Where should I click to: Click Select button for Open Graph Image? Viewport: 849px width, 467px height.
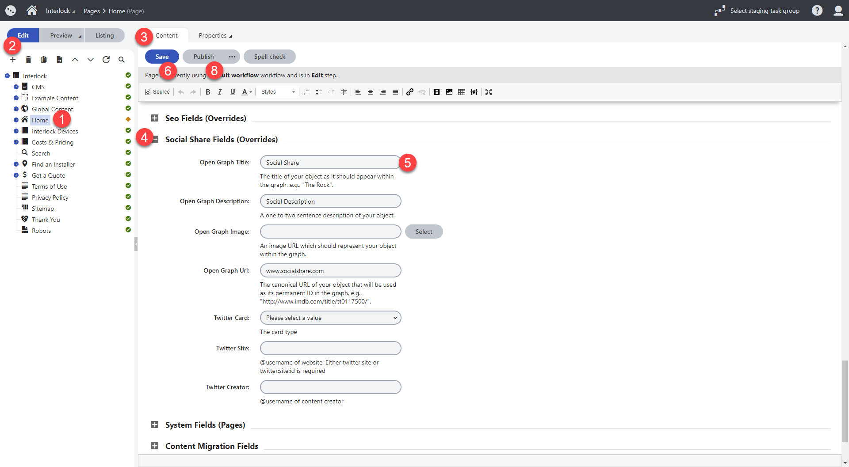click(x=424, y=232)
